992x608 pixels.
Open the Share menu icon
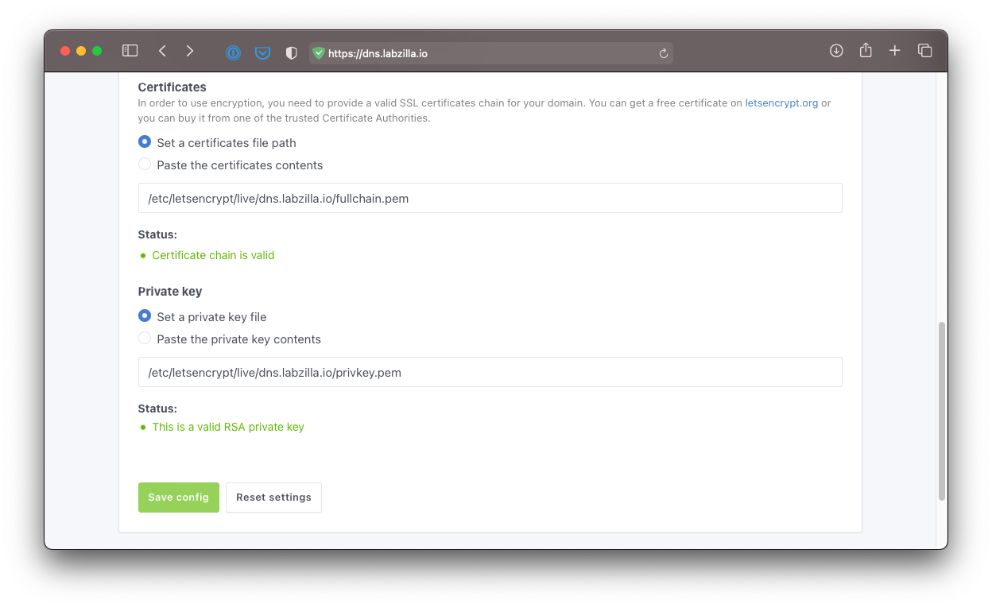click(x=866, y=51)
